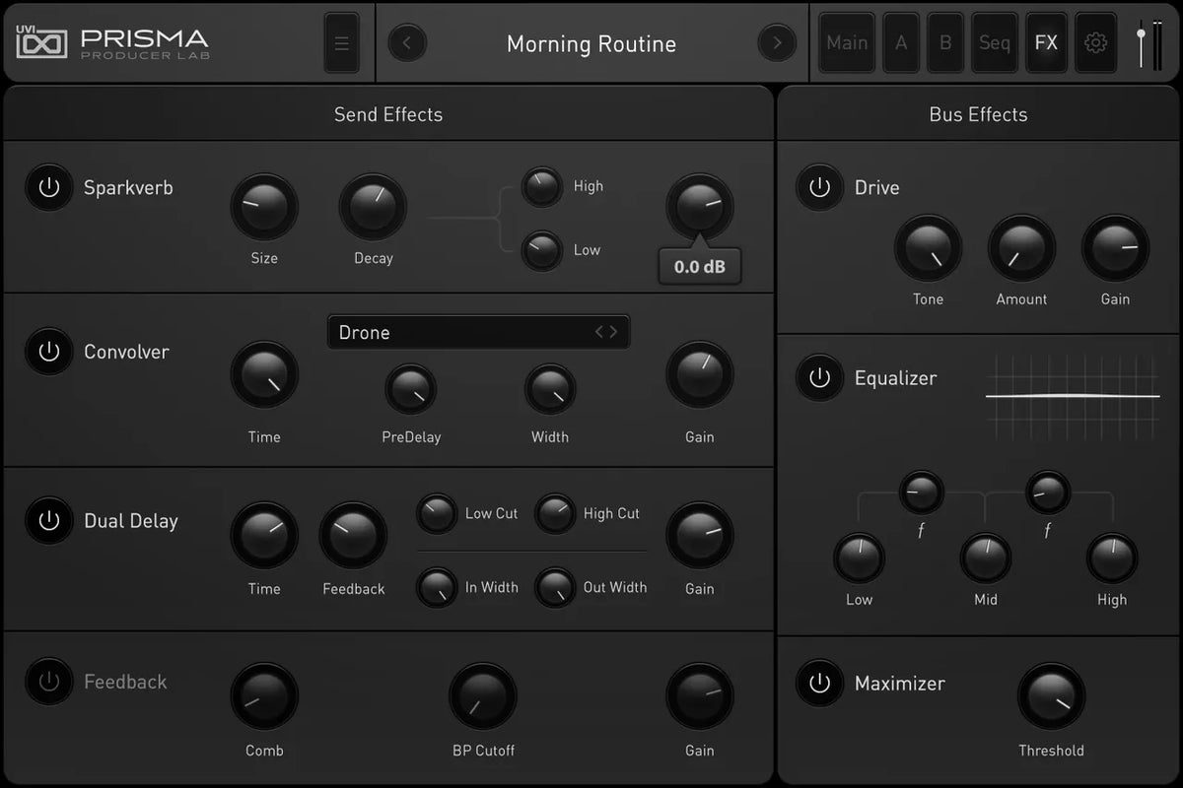This screenshot has height=788, width=1183.
Task: Click the Maximizer Threshold knob
Action: [1051, 696]
